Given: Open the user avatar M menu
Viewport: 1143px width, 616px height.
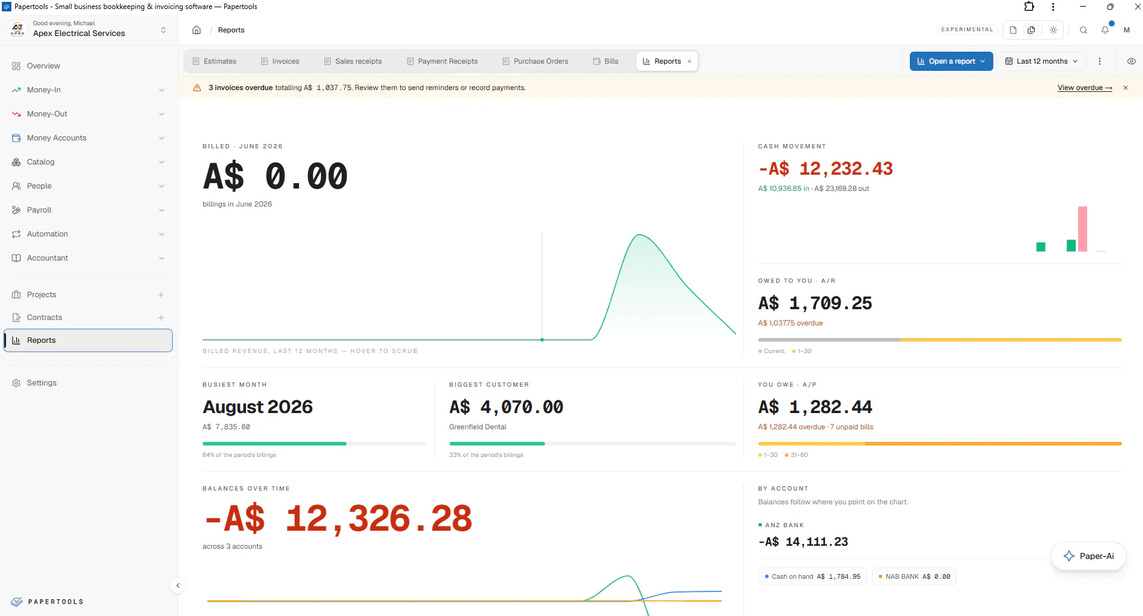Looking at the screenshot, I should [1127, 30].
